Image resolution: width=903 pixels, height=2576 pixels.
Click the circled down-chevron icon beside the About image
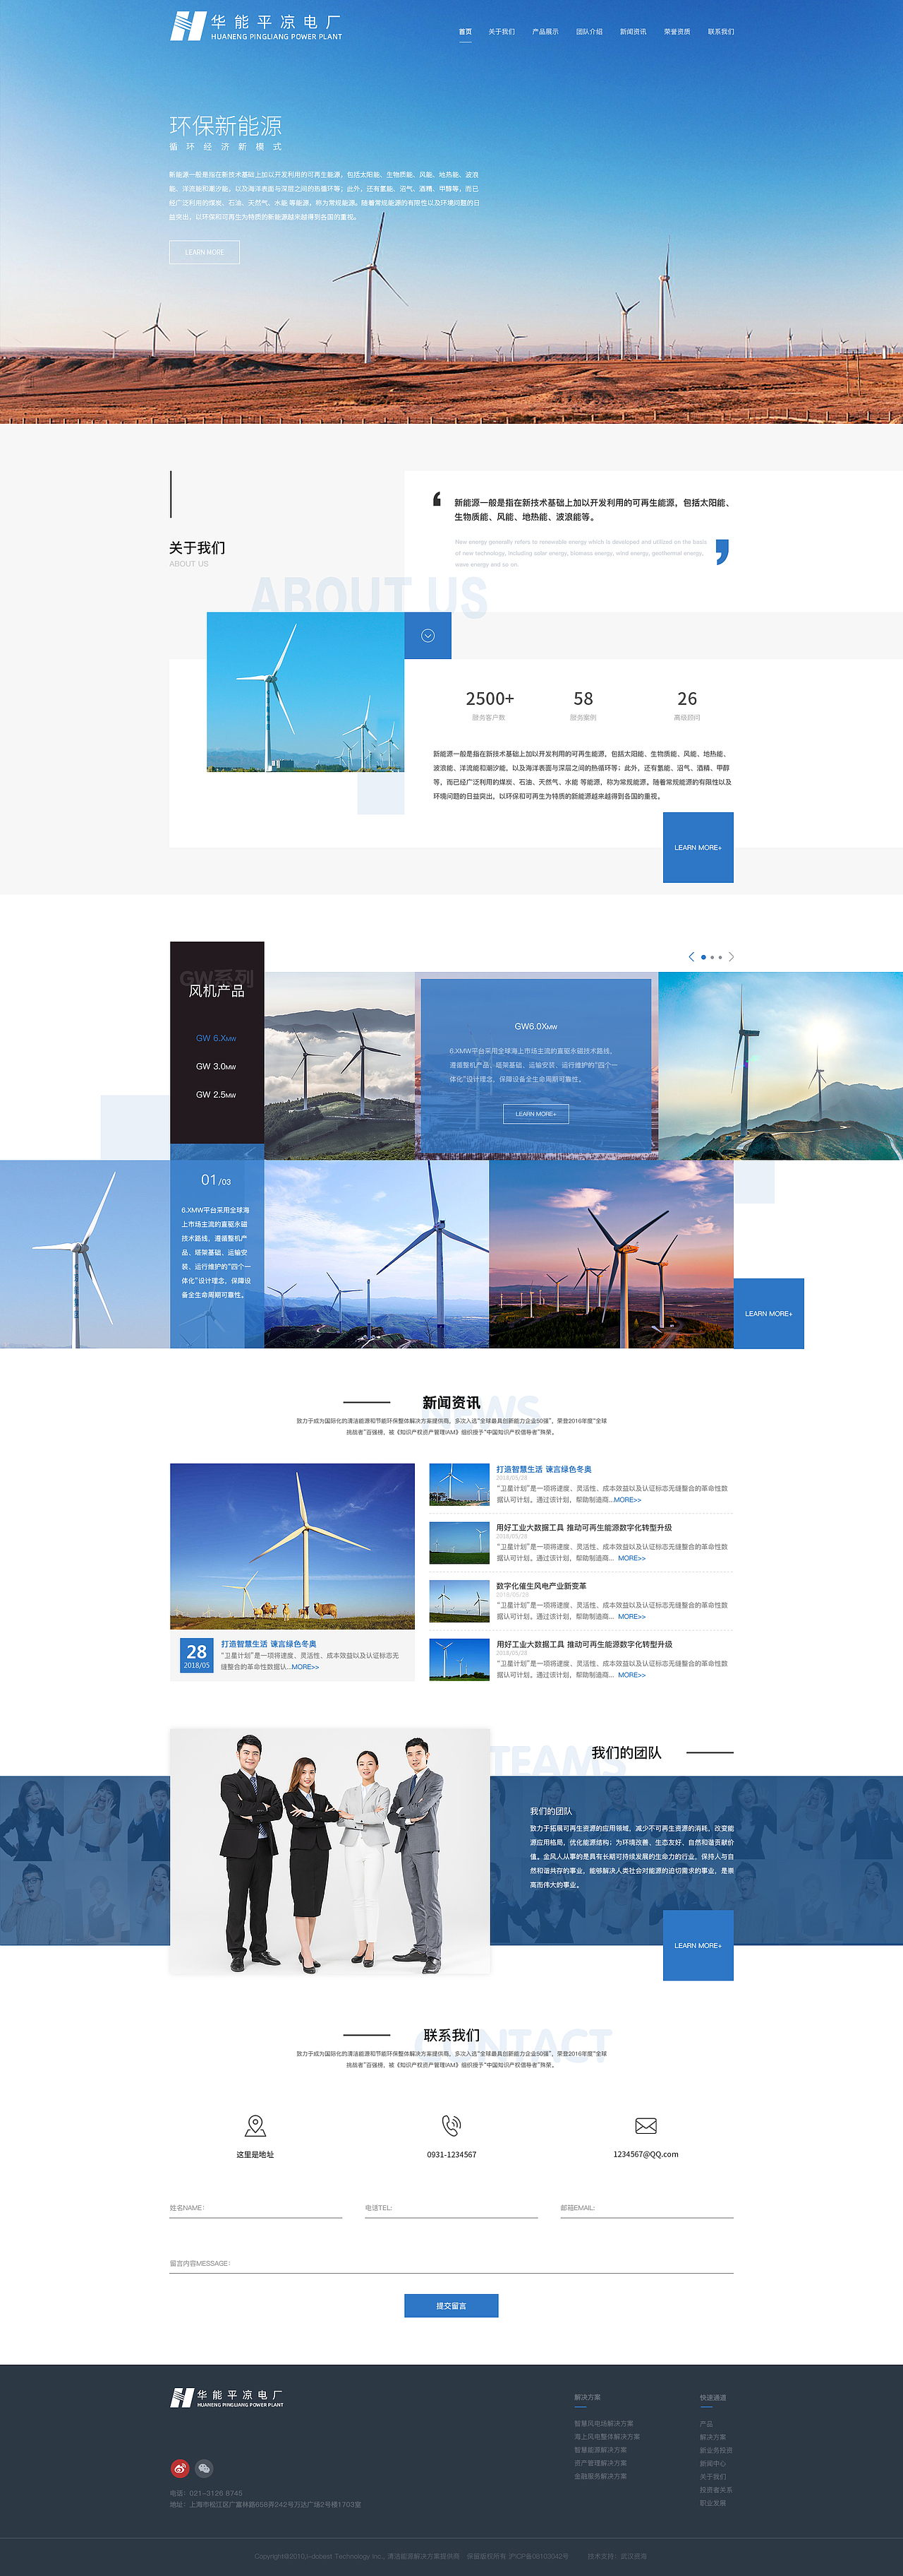point(428,636)
